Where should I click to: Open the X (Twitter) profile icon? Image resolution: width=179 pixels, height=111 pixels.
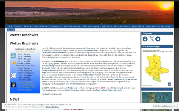click(152, 39)
